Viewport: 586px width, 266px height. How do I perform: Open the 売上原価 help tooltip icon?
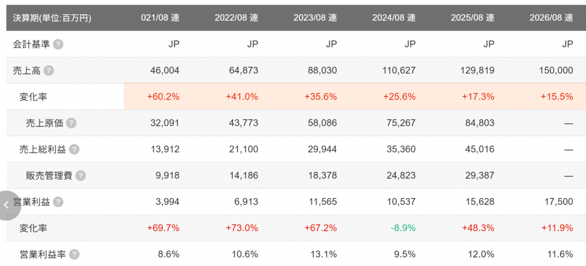click(72, 123)
